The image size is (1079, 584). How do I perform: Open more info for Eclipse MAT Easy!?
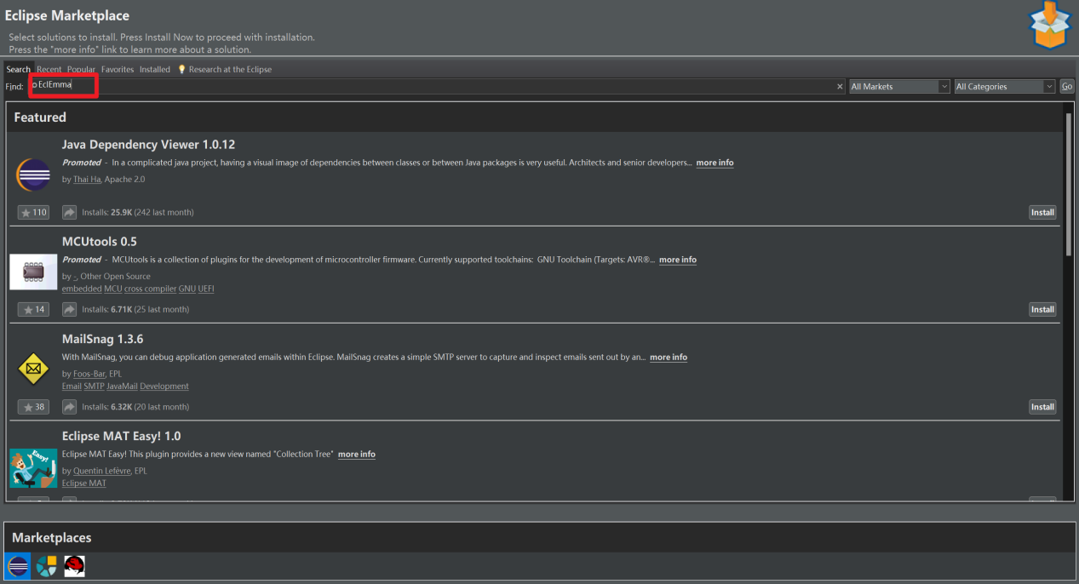[356, 455]
